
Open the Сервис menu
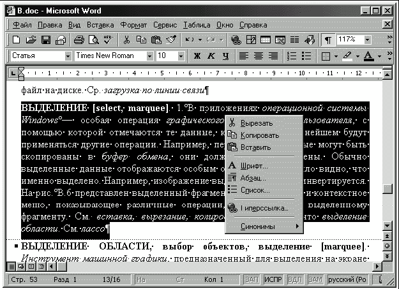(165, 25)
